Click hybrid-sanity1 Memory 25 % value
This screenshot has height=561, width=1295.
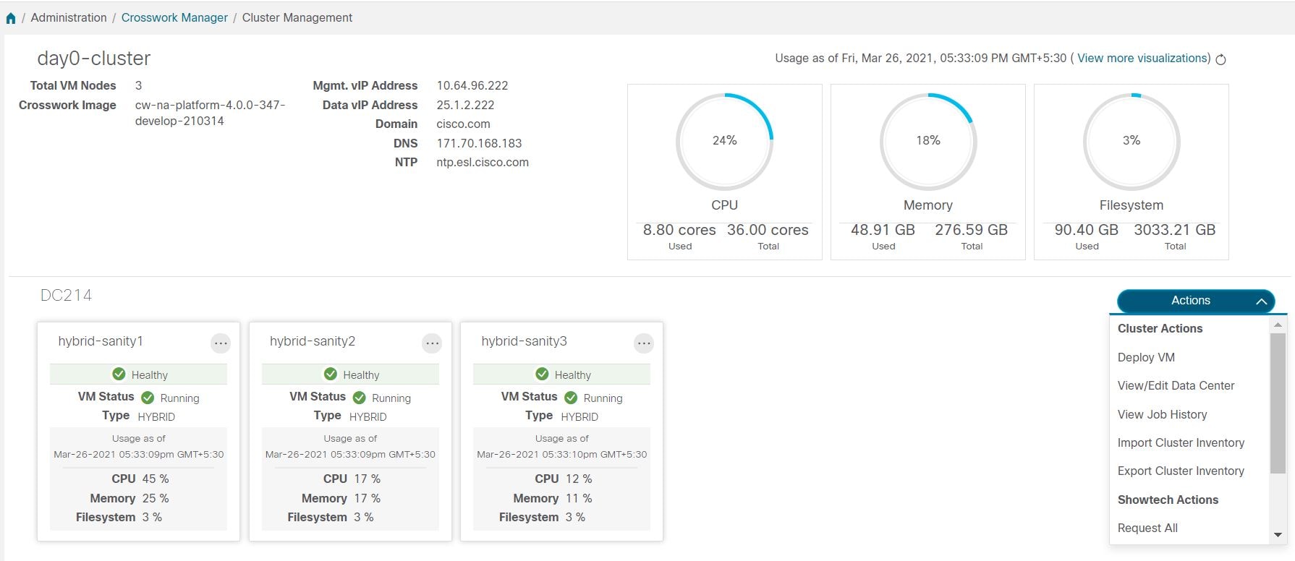tap(156, 498)
